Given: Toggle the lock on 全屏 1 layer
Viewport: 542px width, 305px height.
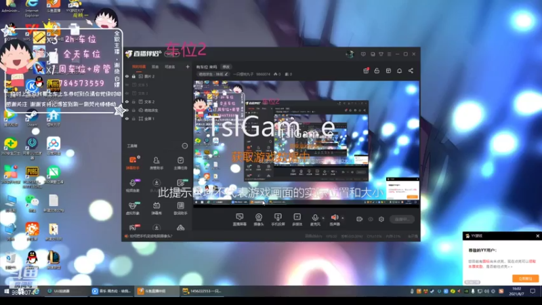Looking at the screenshot, I should tap(133, 119).
